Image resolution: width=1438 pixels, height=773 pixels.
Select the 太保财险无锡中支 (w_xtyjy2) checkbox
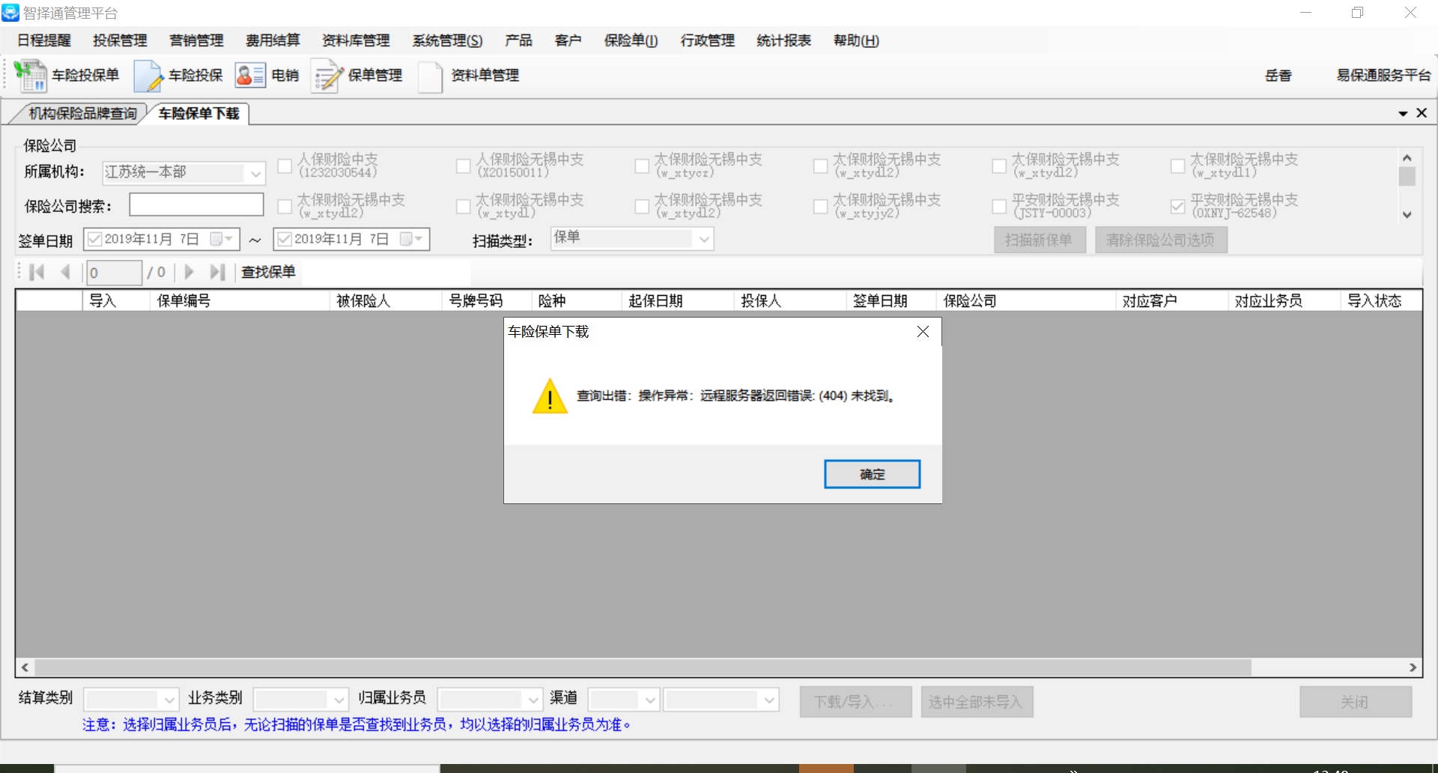click(x=821, y=206)
